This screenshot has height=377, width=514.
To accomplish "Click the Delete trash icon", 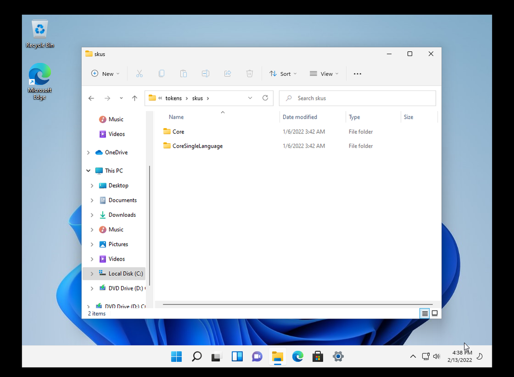I will tap(249, 74).
